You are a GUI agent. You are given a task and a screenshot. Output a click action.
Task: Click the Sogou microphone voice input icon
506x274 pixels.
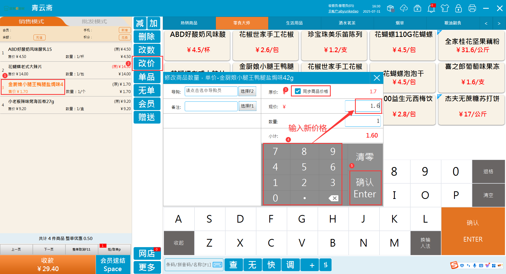point(475,266)
